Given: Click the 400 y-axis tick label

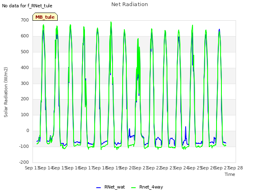Looking at the screenshot, I should click(25, 68).
